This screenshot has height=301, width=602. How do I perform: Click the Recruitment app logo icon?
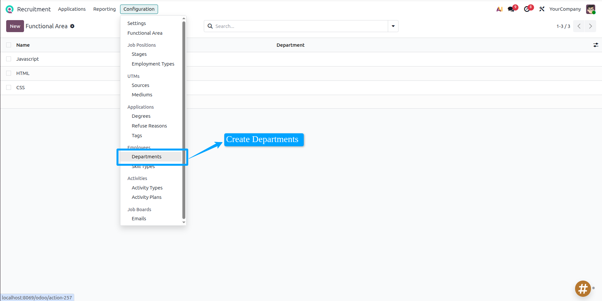pos(10,9)
